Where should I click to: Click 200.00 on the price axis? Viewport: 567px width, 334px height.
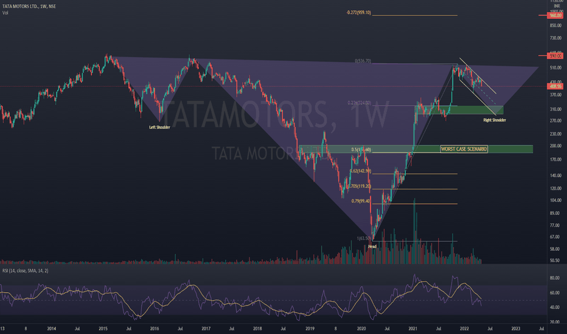click(x=555, y=146)
